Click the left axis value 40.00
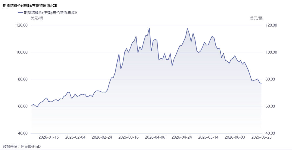Screen dimensions: 292x150 [x=23, y=133]
